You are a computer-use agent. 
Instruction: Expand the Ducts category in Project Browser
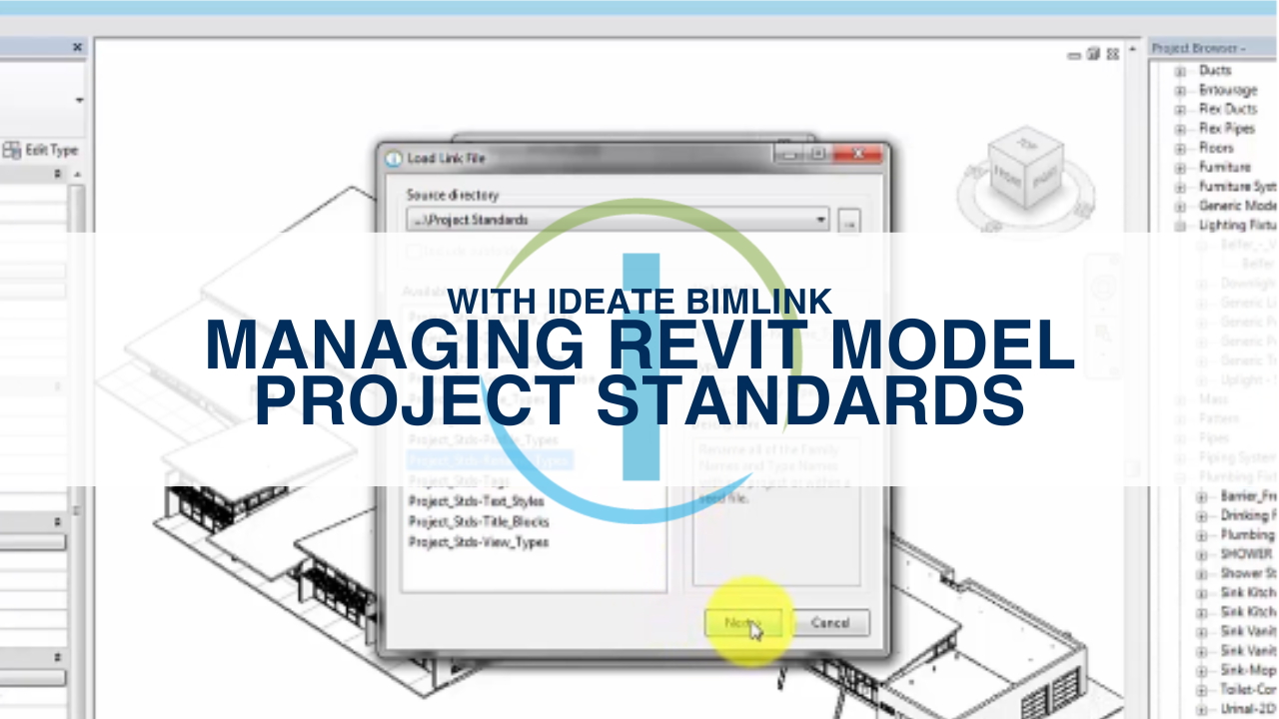(1182, 71)
